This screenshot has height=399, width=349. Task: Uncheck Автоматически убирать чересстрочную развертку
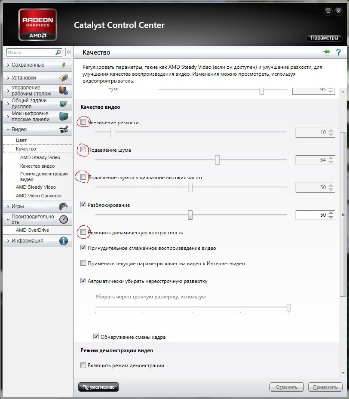[x=83, y=281]
